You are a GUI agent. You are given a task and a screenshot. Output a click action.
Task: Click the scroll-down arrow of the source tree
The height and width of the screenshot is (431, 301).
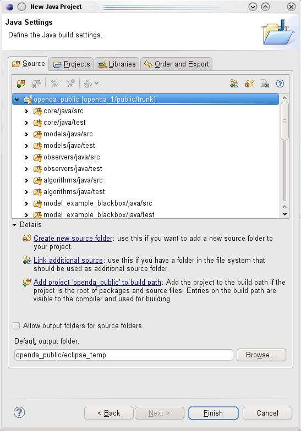(x=285, y=214)
